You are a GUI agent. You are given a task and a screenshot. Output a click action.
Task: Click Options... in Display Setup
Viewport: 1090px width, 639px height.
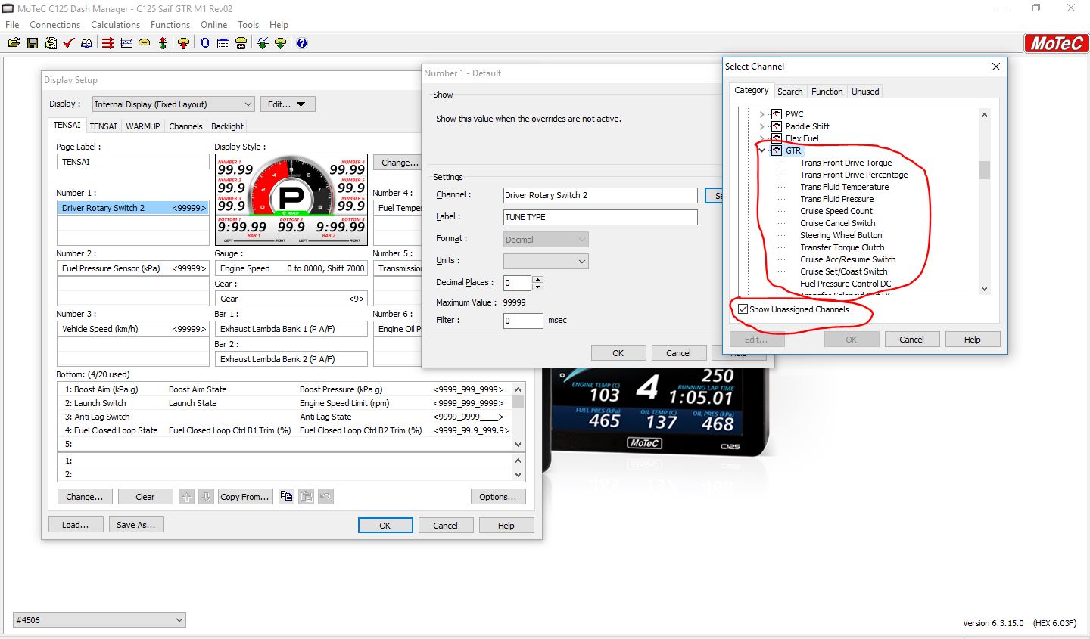pyautogui.click(x=498, y=497)
